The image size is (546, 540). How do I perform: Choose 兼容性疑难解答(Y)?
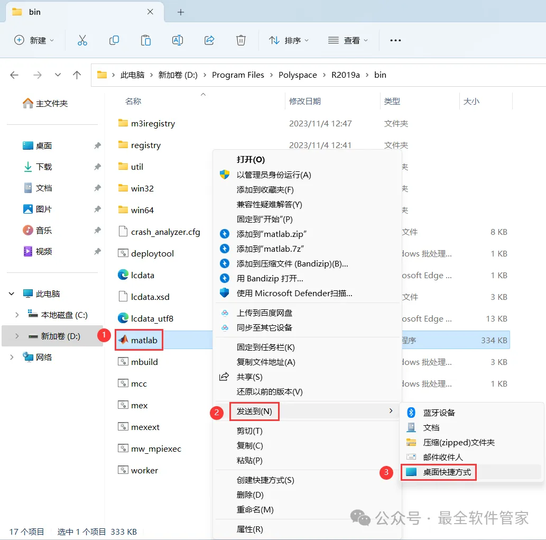(269, 205)
